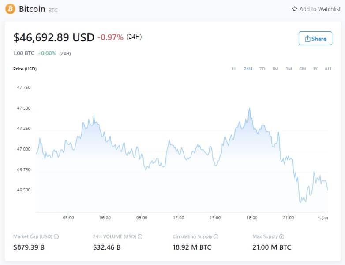This screenshot has width=345, height=265.
Task: Click the Price (USD) axis title
Action: [25, 69]
